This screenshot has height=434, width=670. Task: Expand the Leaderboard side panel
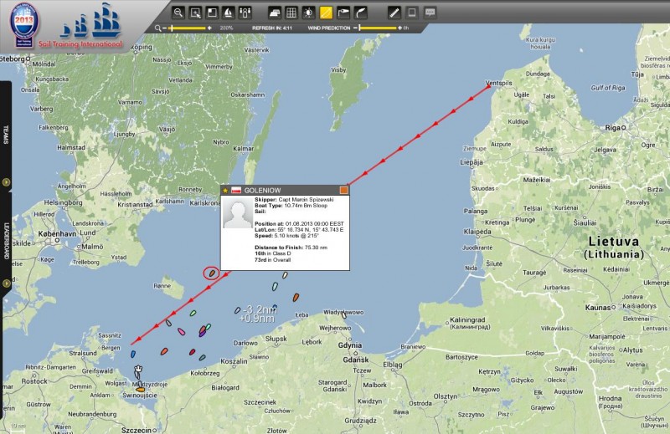tap(6, 283)
